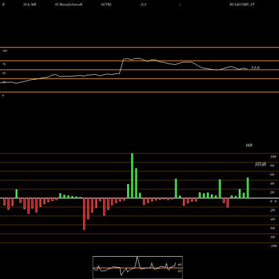Click the MR axis label -60
The width and height of the screenshot is (279, 279).
click(272, 228)
